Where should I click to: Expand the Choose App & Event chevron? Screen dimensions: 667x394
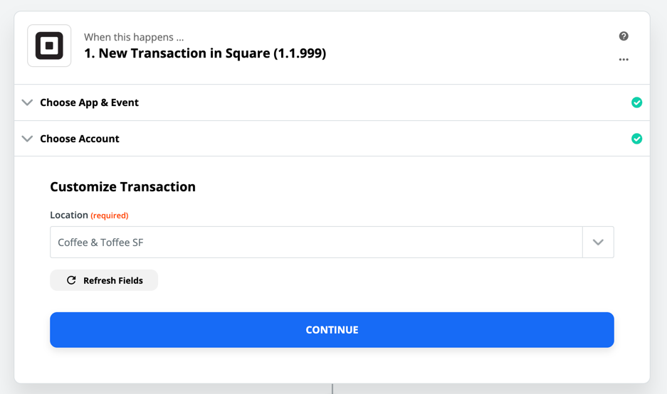(x=27, y=102)
